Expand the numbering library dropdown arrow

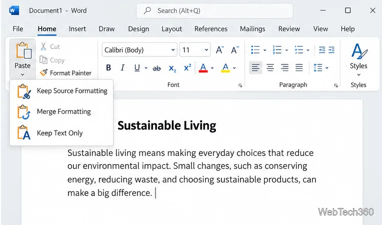[286, 50]
